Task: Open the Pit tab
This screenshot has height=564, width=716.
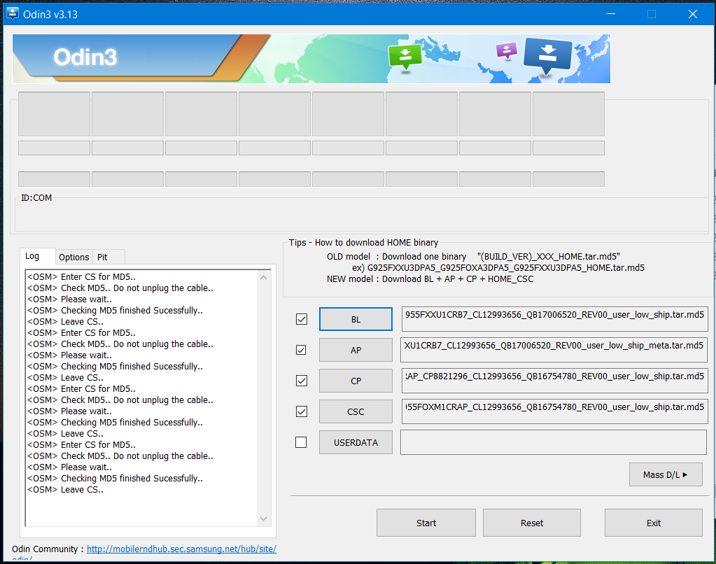Action: (x=102, y=258)
